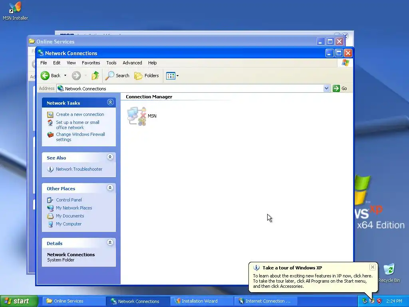
Task: Expand the Back history dropdown arrow
Action: pyautogui.click(x=65, y=76)
